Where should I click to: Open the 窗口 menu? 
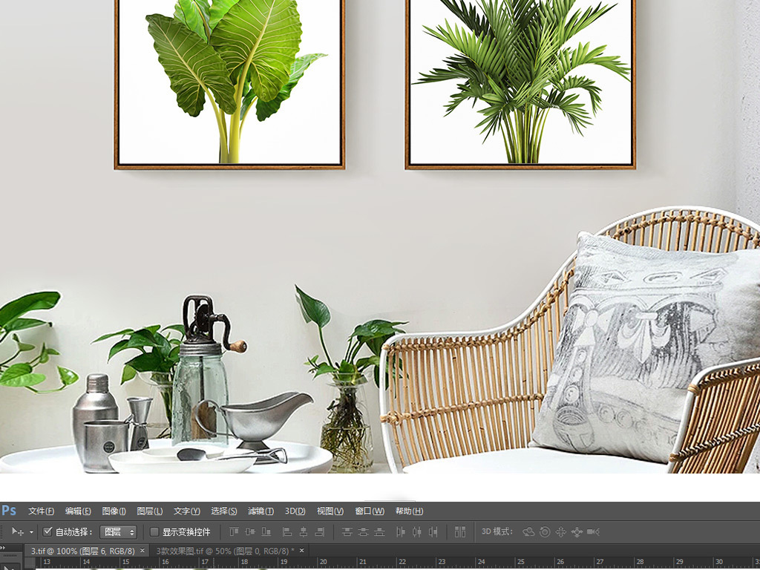369,511
